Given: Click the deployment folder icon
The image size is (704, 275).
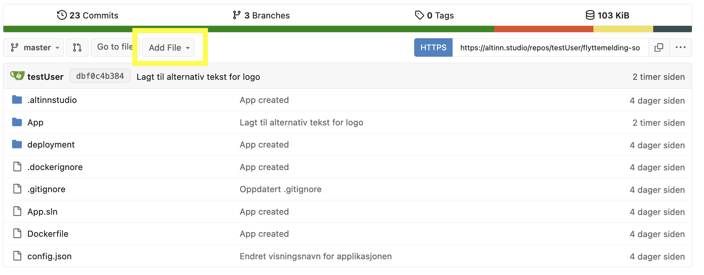Looking at the screenshot, I should tap(17, 144).
